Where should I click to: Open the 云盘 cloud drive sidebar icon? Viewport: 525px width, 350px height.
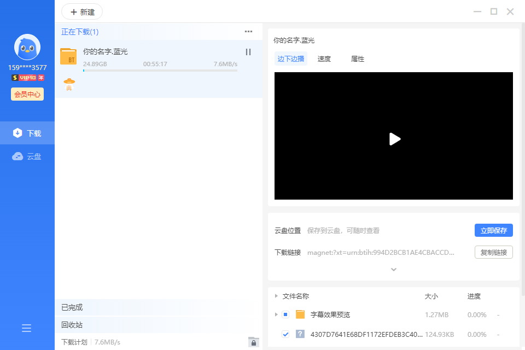(27, 156)
